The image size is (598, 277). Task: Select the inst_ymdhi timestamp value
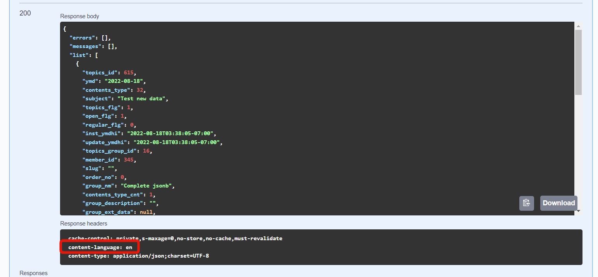tap(171, 134)
